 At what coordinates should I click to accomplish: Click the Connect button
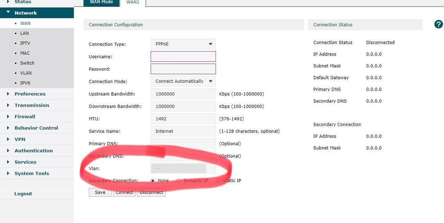click(124, 192)
